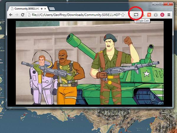
Task: Go back with the browser back arrow
Action: click(x=11, y=15)
